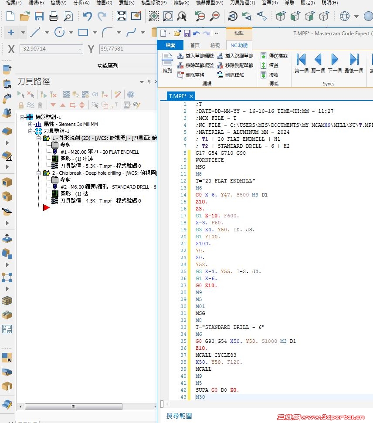Collapse 刀具群組-1 tree node
The image size is (373, 423).
(x=31, y=131)
